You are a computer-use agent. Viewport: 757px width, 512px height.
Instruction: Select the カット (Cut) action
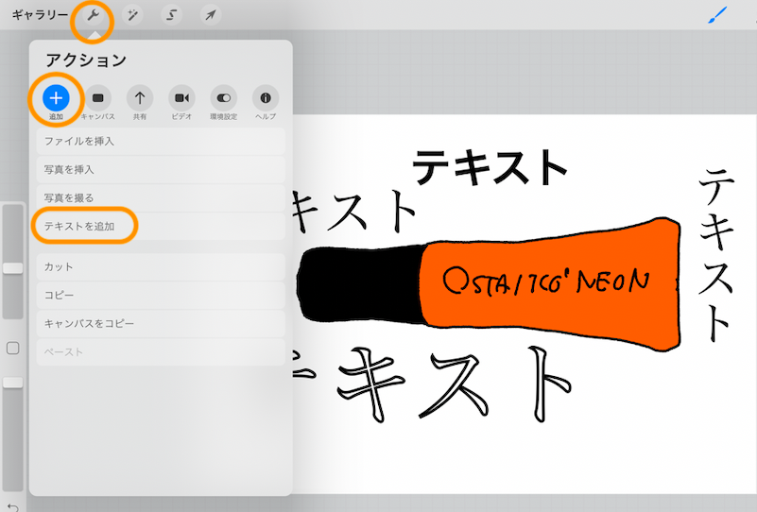click(161, 266)
